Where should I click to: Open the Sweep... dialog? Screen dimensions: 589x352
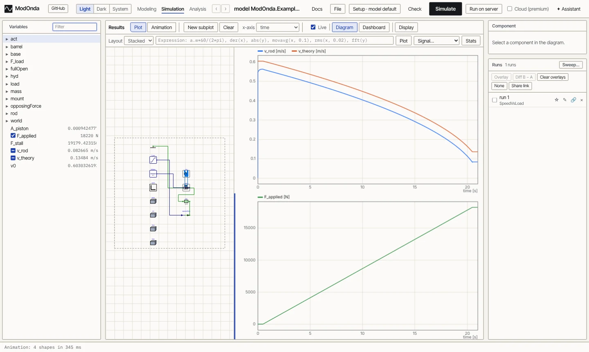click(571, 65)
